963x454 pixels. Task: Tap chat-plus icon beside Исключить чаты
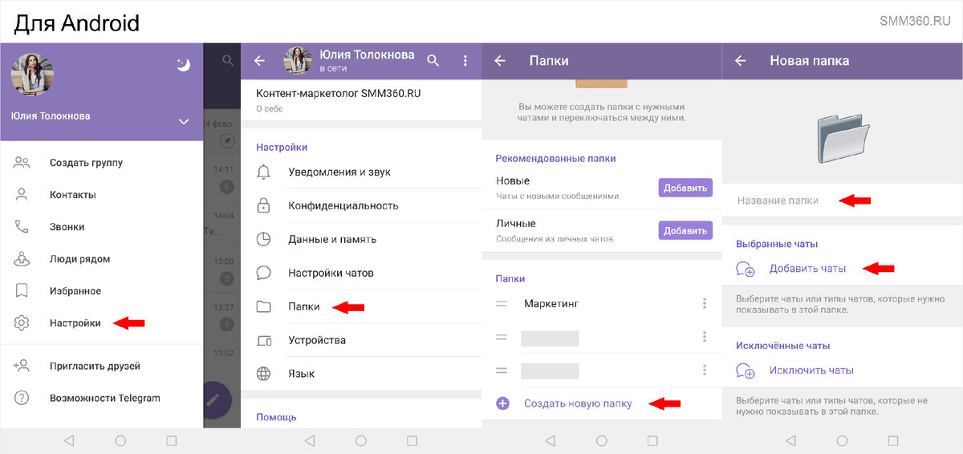(746, 371)
